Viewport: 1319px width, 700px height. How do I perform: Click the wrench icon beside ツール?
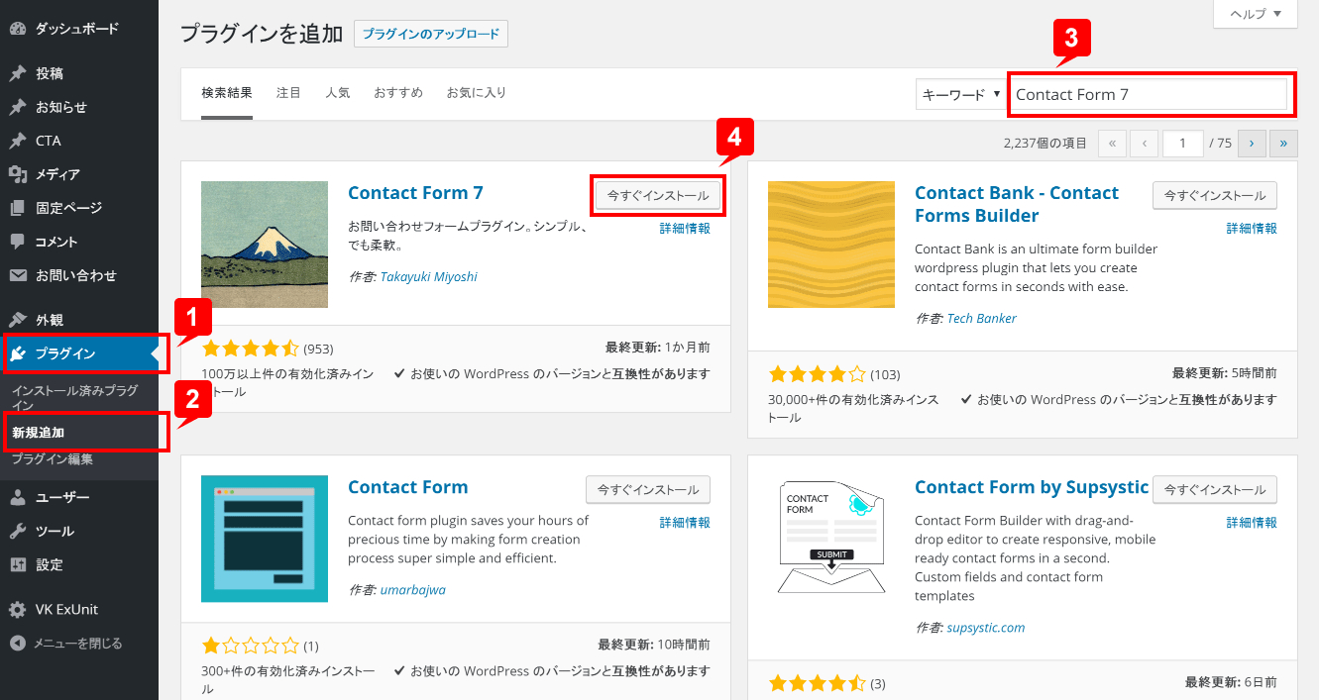point(18,531)
